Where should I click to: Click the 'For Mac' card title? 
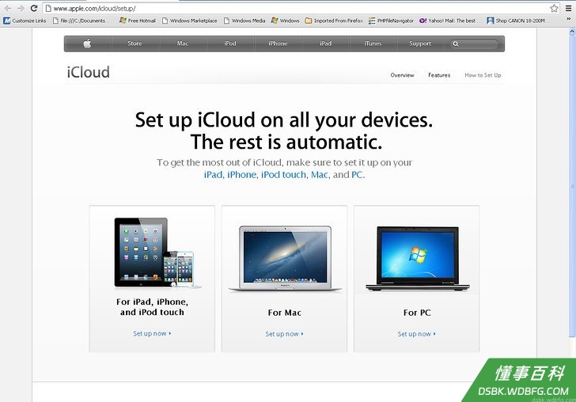[x=285, y=313]
